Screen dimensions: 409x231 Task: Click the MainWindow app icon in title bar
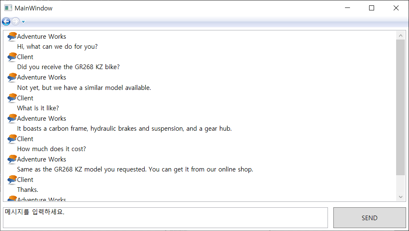(x=8, y=8)
